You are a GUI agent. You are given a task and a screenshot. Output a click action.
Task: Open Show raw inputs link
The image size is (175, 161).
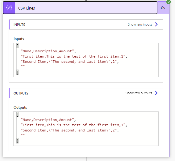click(x=140, y=24)
